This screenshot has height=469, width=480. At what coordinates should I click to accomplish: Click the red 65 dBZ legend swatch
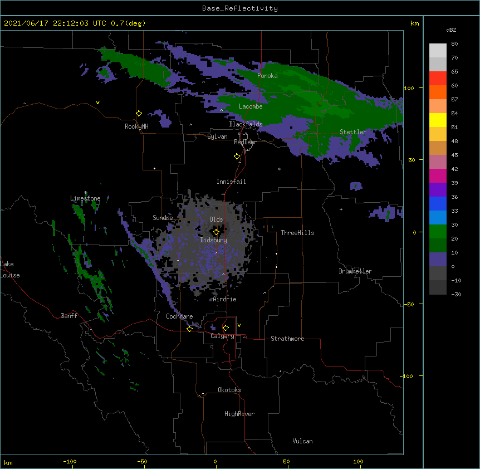click(438, 78)
